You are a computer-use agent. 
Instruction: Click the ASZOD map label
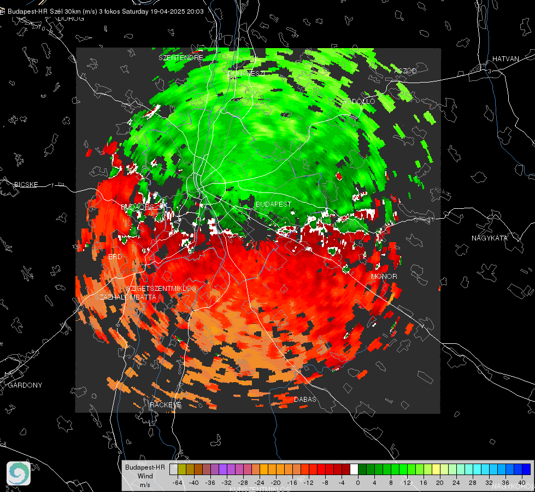(x=405, y=71)
